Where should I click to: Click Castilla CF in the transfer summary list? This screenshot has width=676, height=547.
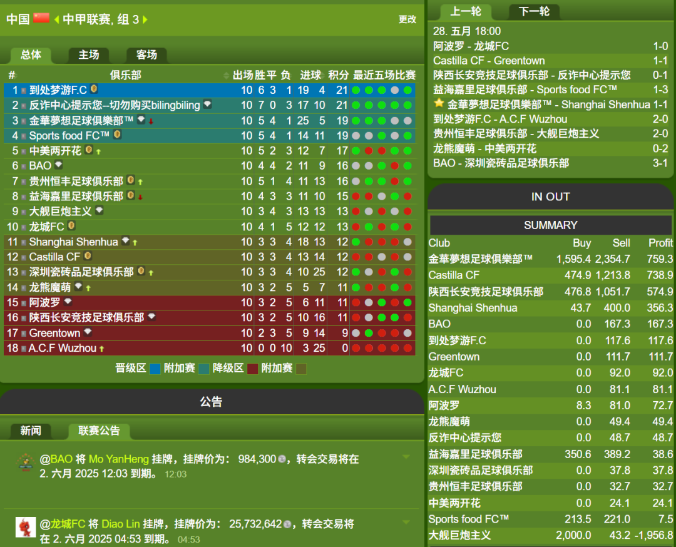[x=454, y=275]
